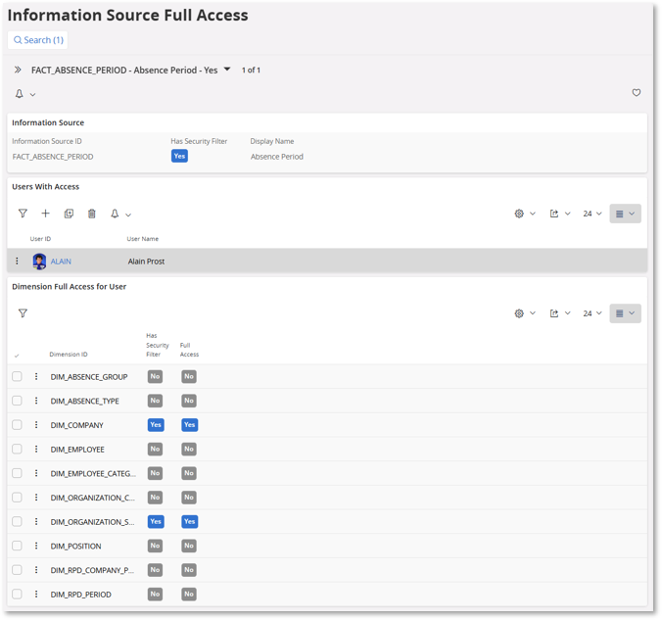This screenshot has height=620, width=662.
Task: Open row menu for DIM_ORGANIZATION_S...
Action: click(x=36, y=521)
